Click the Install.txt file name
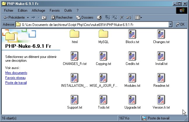This screenshot has width=189, height=122. click(x=162, y=64)
